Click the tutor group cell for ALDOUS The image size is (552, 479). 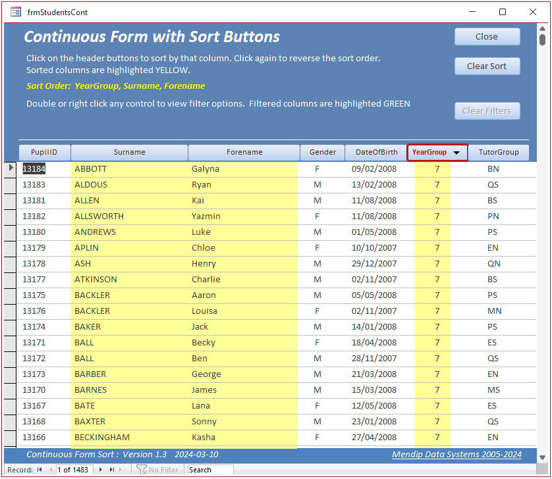[493, 185]
